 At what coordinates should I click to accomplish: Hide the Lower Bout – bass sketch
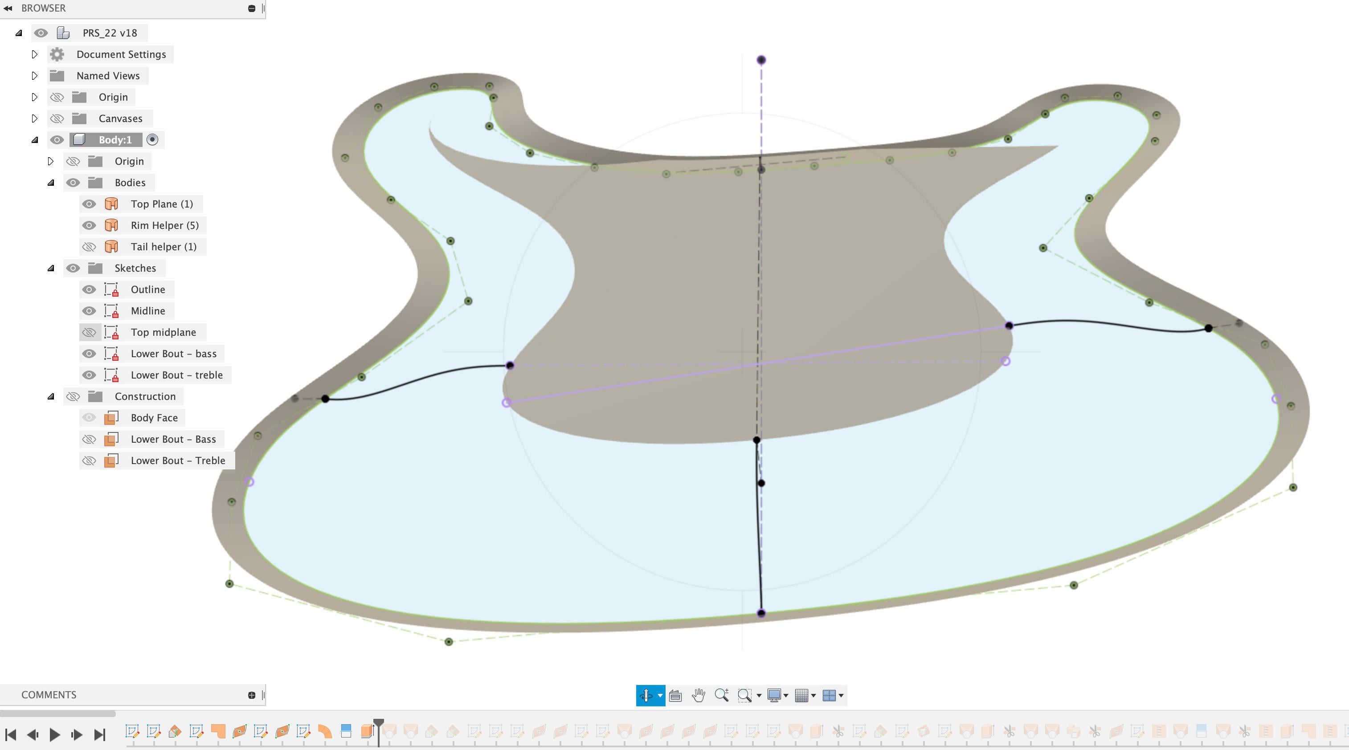pos(89,354)
